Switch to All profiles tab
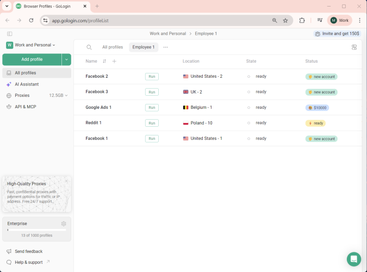 point(113,47)
